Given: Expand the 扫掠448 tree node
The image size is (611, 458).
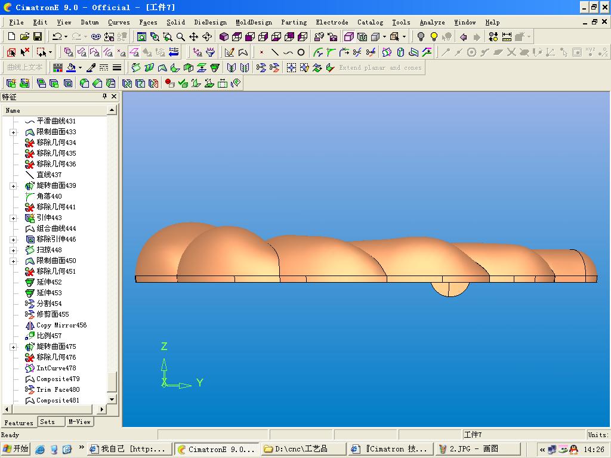Looking at the screenshot, I should click(x=13, y=250).
